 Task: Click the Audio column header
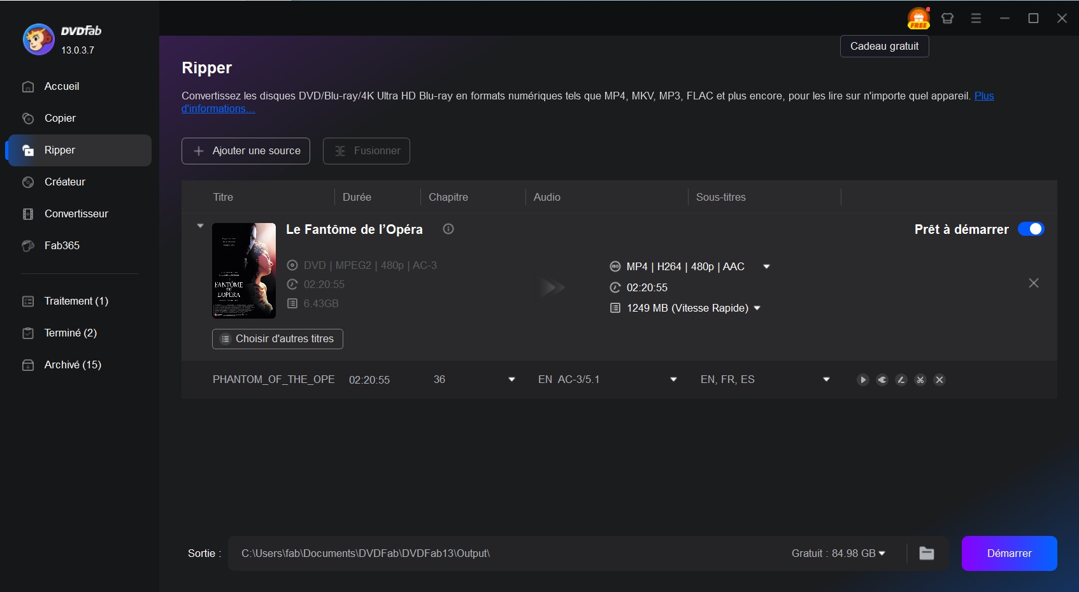[547, 197]
